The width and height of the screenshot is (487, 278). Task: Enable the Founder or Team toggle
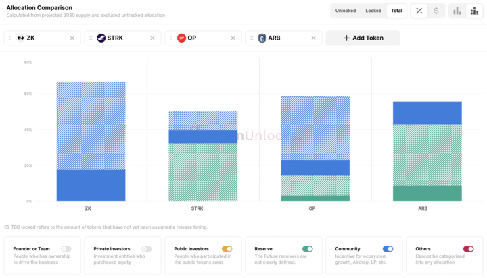66,249
